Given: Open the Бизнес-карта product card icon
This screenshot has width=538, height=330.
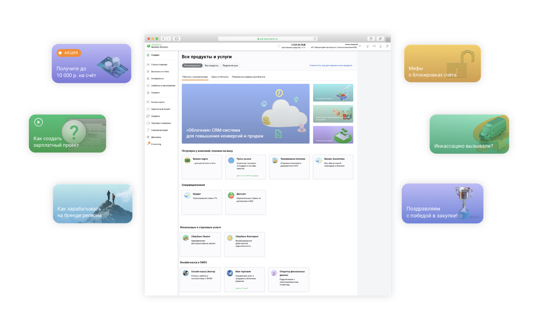Looking at the screenshot, I should pyautogui.click(x=187, y=160).
